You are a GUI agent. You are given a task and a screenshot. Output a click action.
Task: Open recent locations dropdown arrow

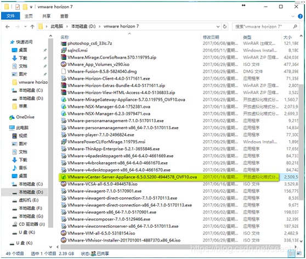[25, 26]
